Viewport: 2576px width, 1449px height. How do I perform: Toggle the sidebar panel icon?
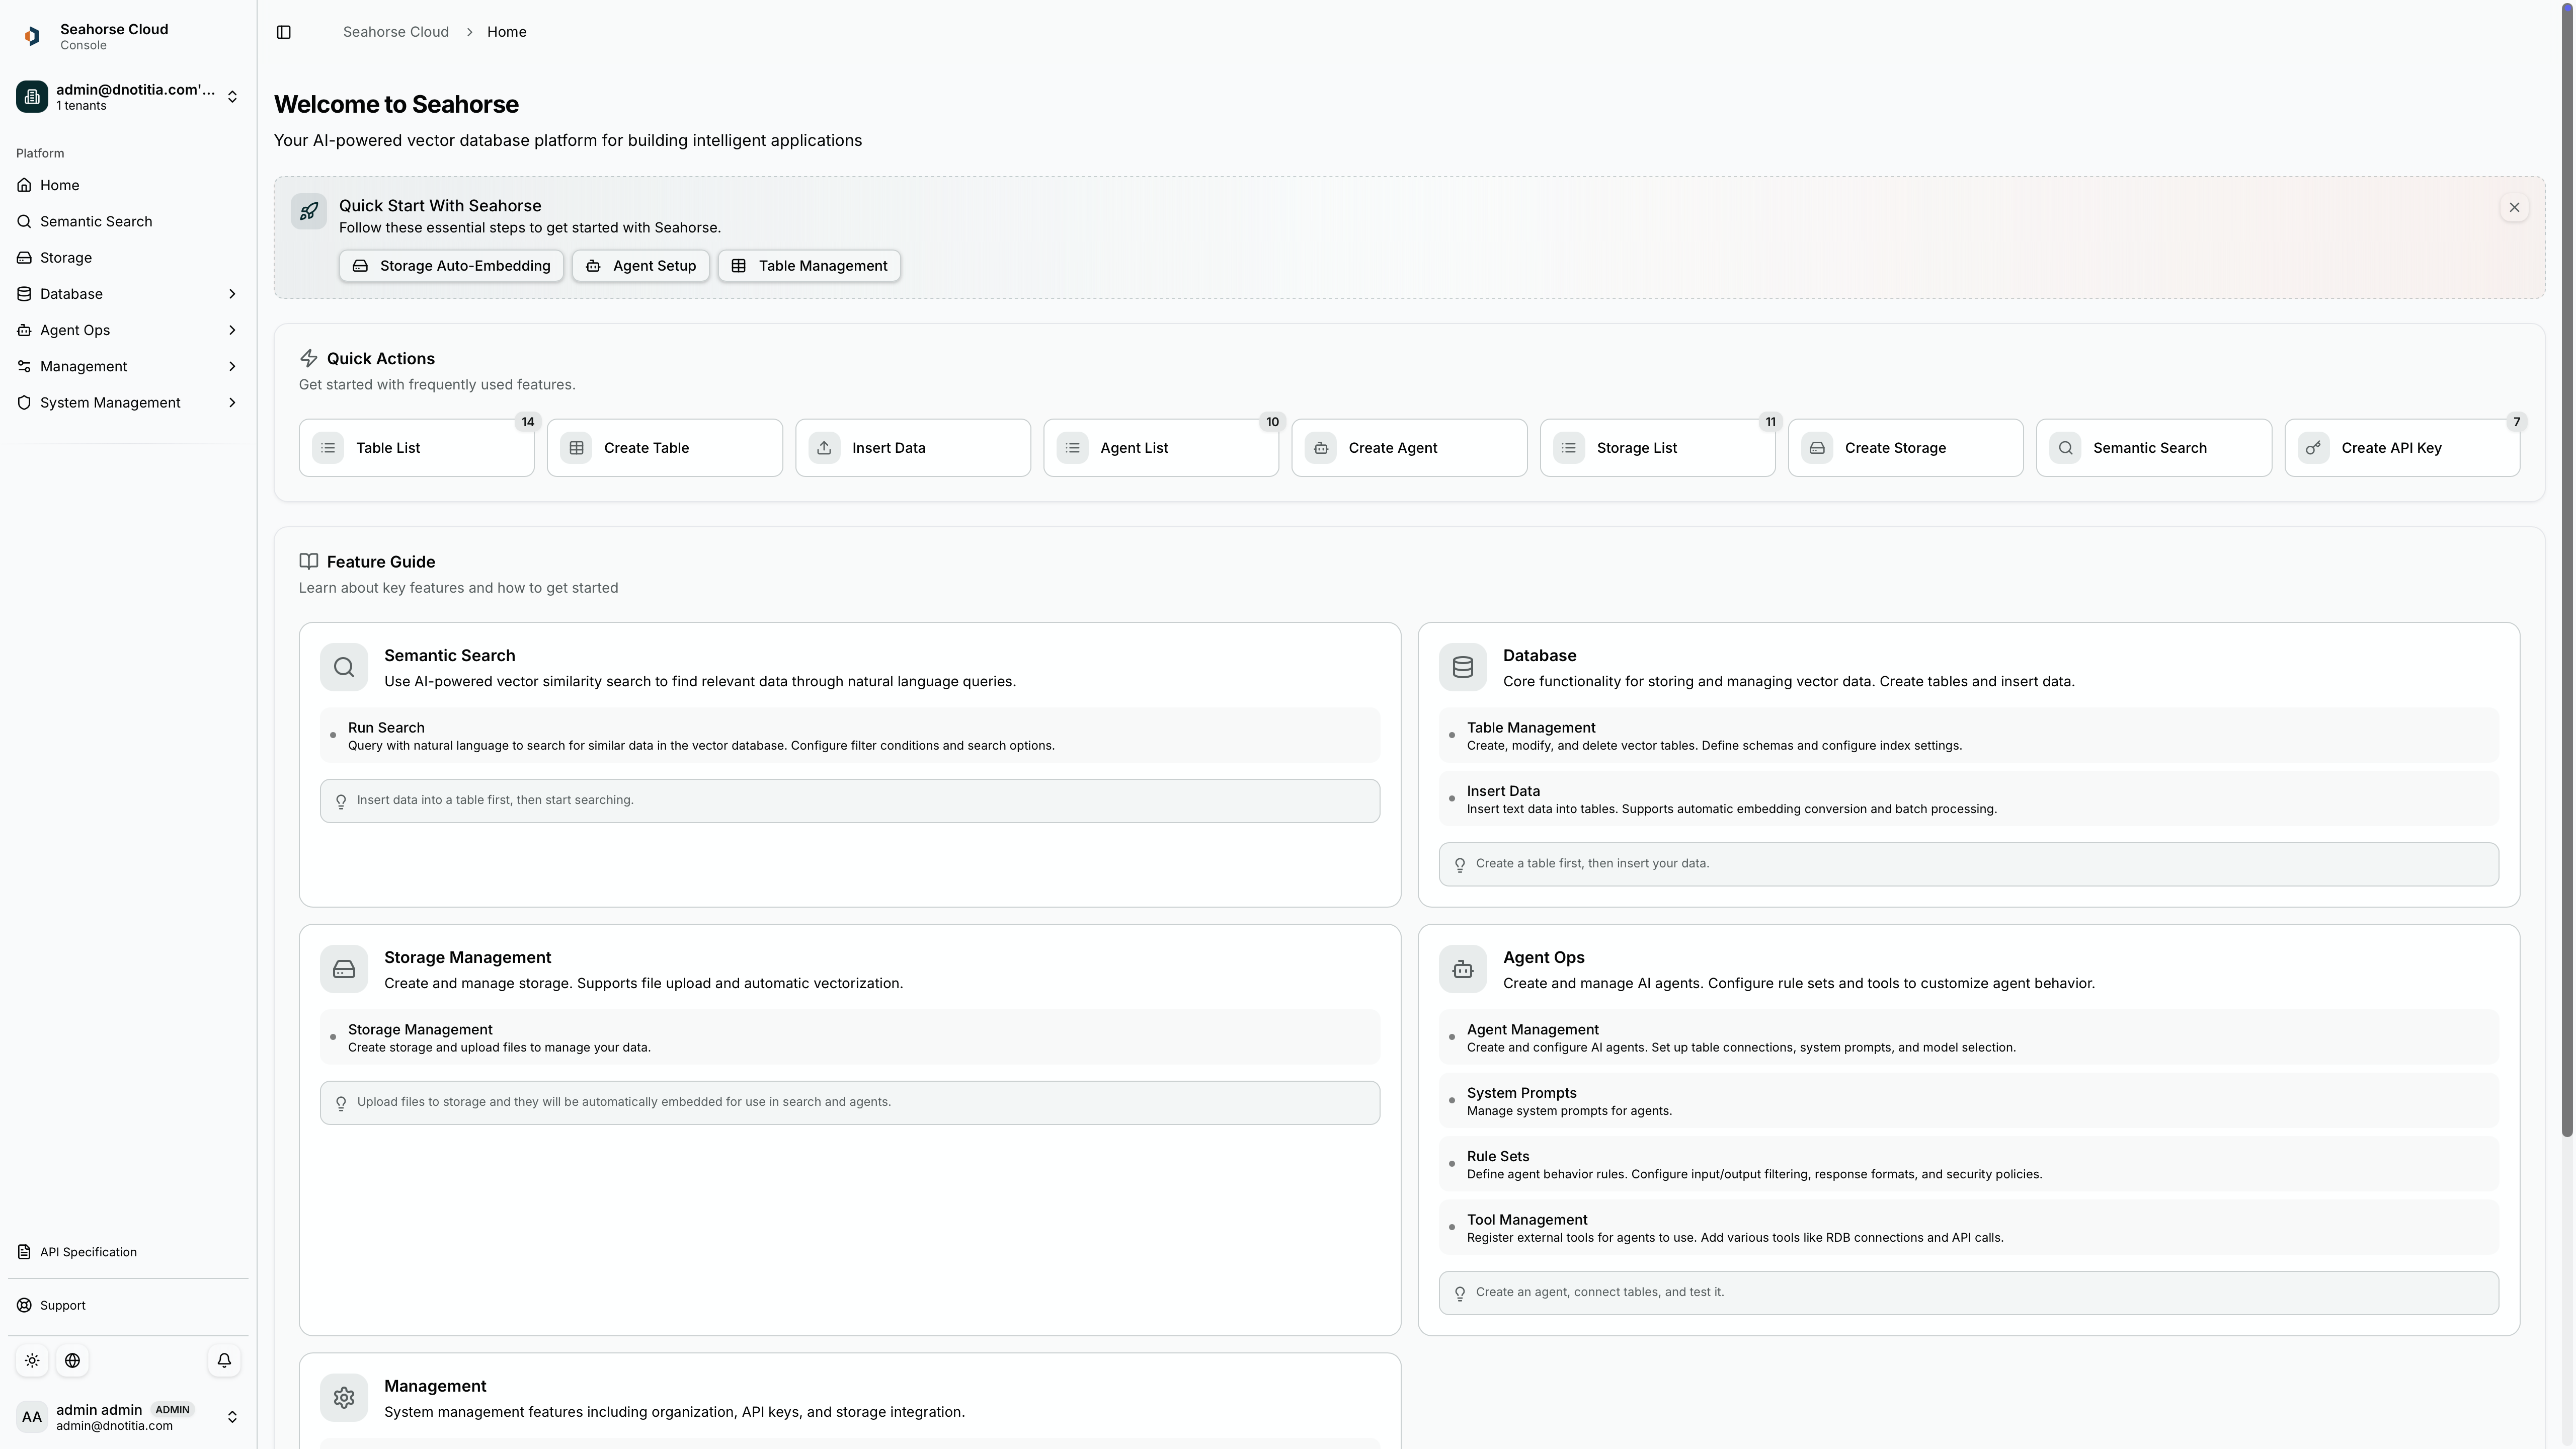[284, 32]
